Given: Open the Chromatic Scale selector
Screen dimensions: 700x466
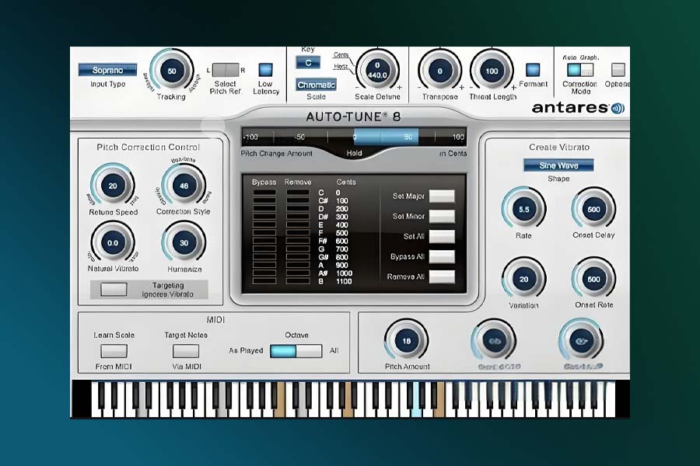Looking at the screenshot, I should (x=316, y=85).
